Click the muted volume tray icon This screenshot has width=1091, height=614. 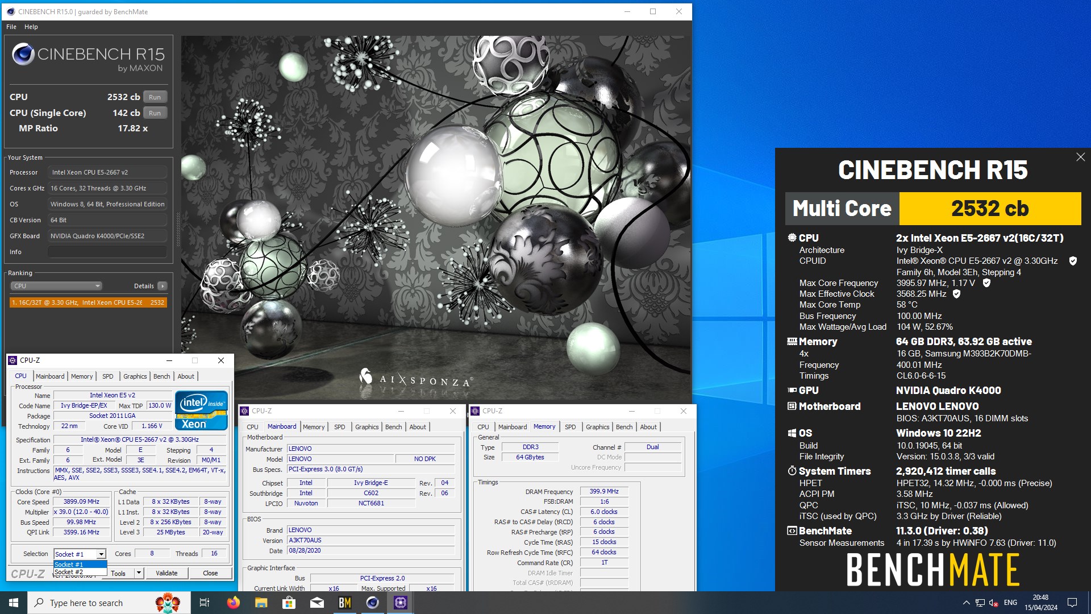click(994, 603)
